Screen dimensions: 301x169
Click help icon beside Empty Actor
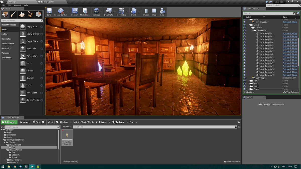tap(42, 27)
